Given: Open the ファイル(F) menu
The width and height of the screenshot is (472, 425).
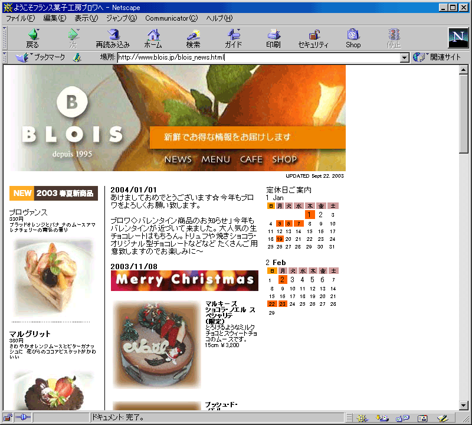Looking at the screenshot, I should click(21, 18).
